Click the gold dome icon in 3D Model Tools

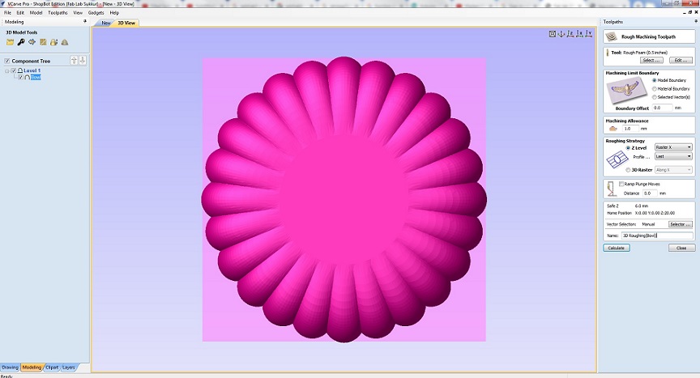click(53, 42)
